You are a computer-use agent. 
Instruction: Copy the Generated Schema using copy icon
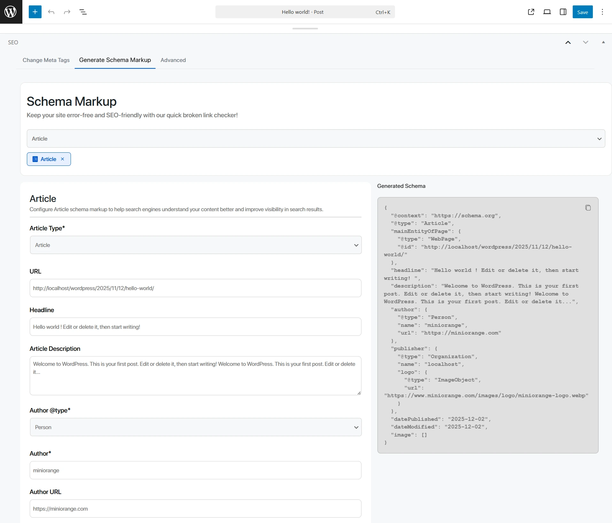[588, 208]
